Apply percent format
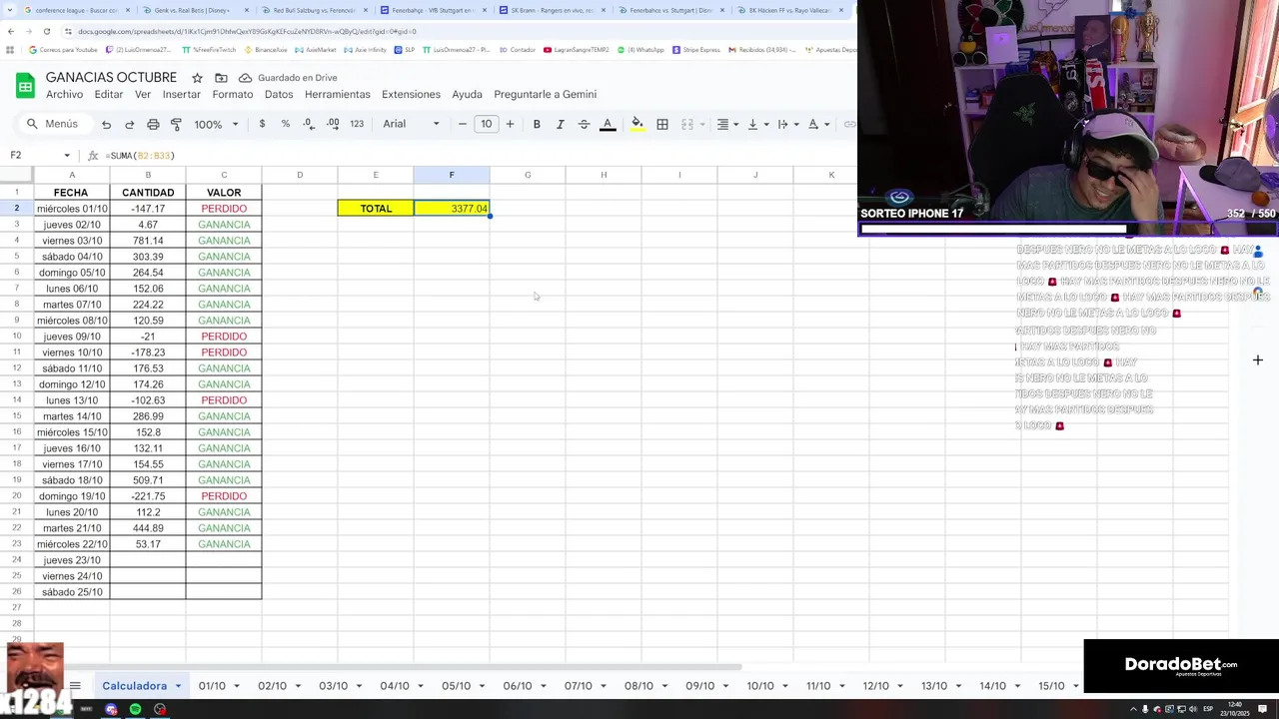 (286, 124)
